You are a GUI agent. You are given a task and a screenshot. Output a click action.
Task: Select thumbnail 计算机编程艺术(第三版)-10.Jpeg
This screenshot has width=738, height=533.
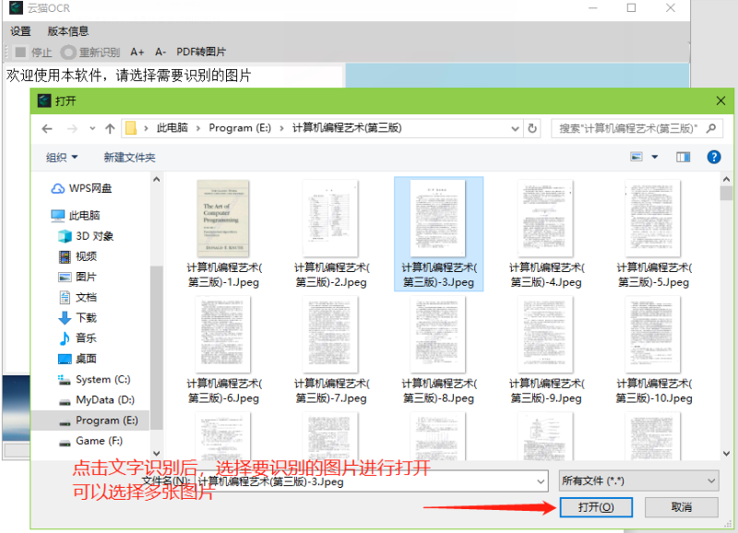pos(654,350)
